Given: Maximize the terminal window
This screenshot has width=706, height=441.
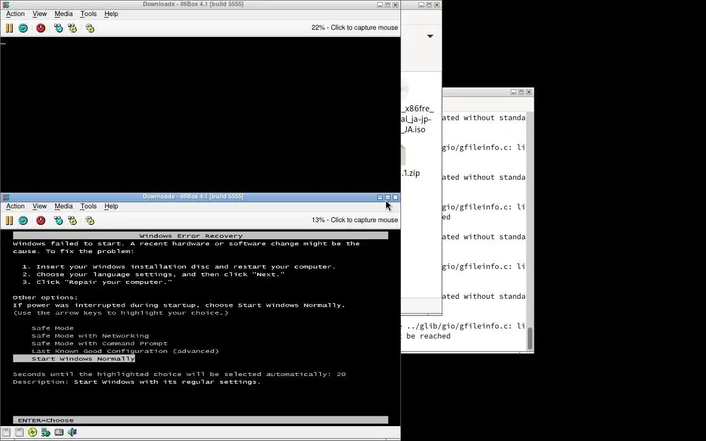Looking at the screenshot, I should (x=521, y=92).
